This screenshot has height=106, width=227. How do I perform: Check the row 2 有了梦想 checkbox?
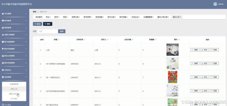click(x=35, y=64)
